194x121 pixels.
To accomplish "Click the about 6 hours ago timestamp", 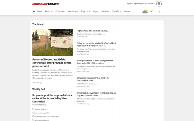I will point(83,86).
